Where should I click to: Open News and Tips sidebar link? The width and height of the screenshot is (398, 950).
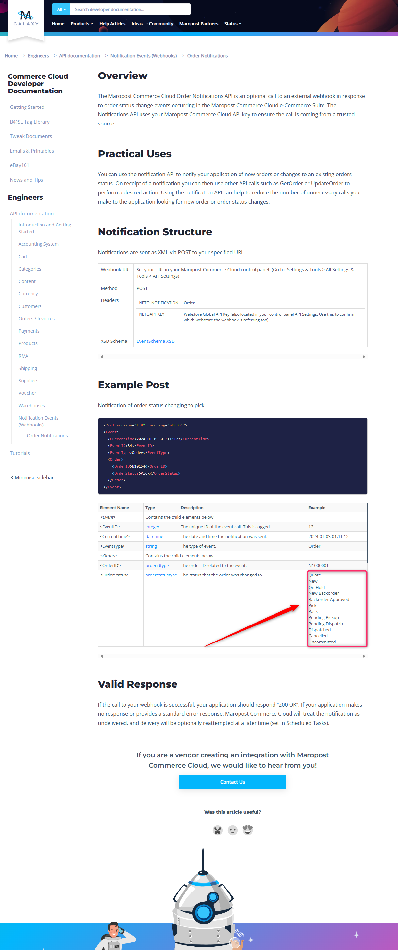point(26,180)
